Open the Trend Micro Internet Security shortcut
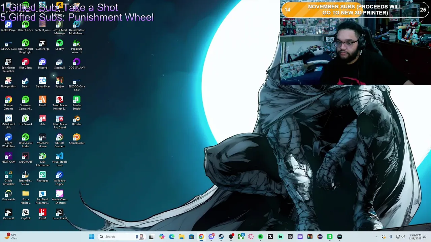 tap(60, 104)
